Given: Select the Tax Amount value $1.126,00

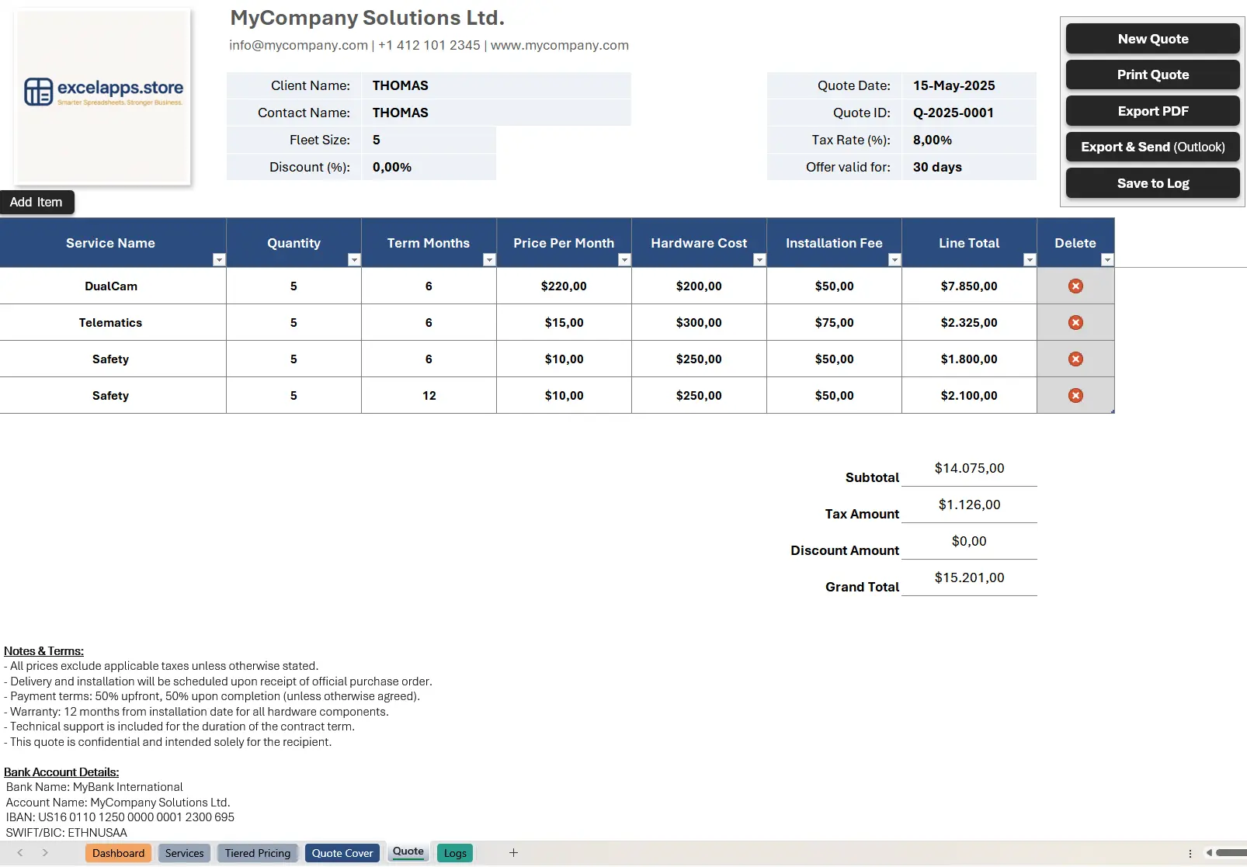Looking at the screenshot, I should [969, 505].
